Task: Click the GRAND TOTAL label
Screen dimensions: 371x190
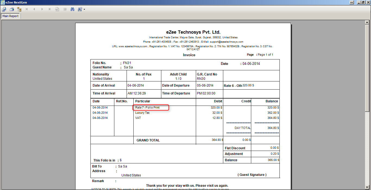Action: point(148,140)
